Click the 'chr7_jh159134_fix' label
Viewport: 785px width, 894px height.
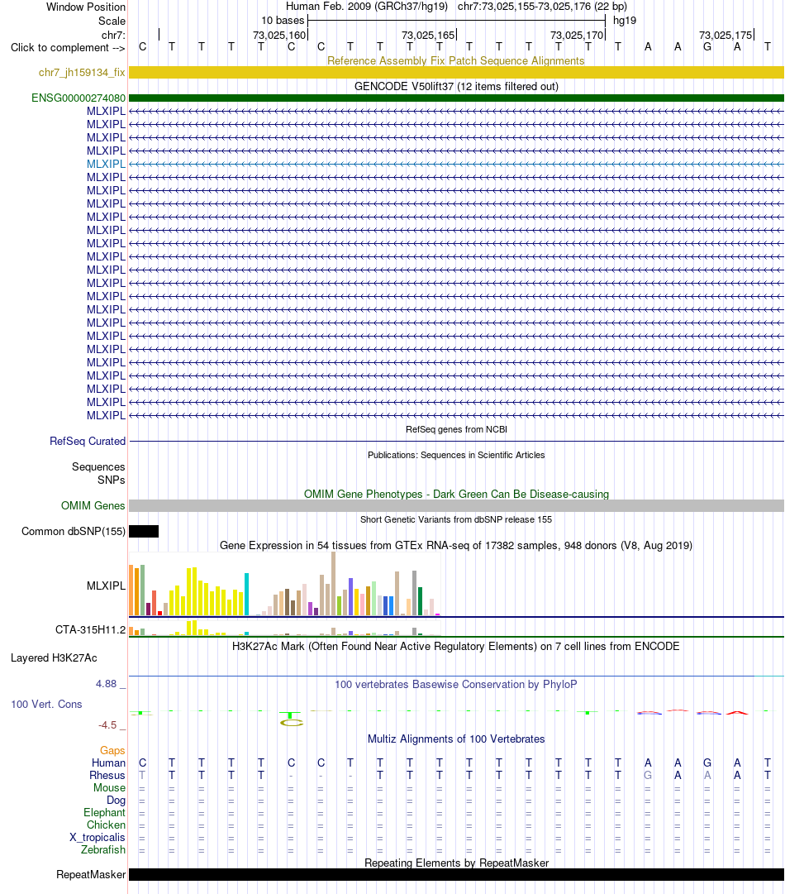(82, 73)
